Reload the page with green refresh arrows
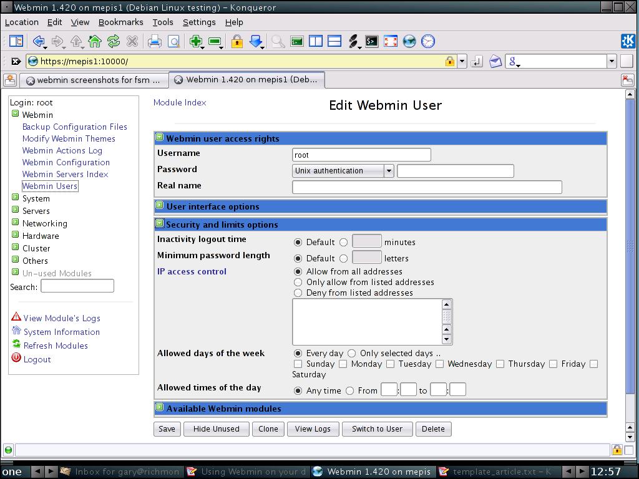Viewport: 639px width, 479px height. click(114, 41)
